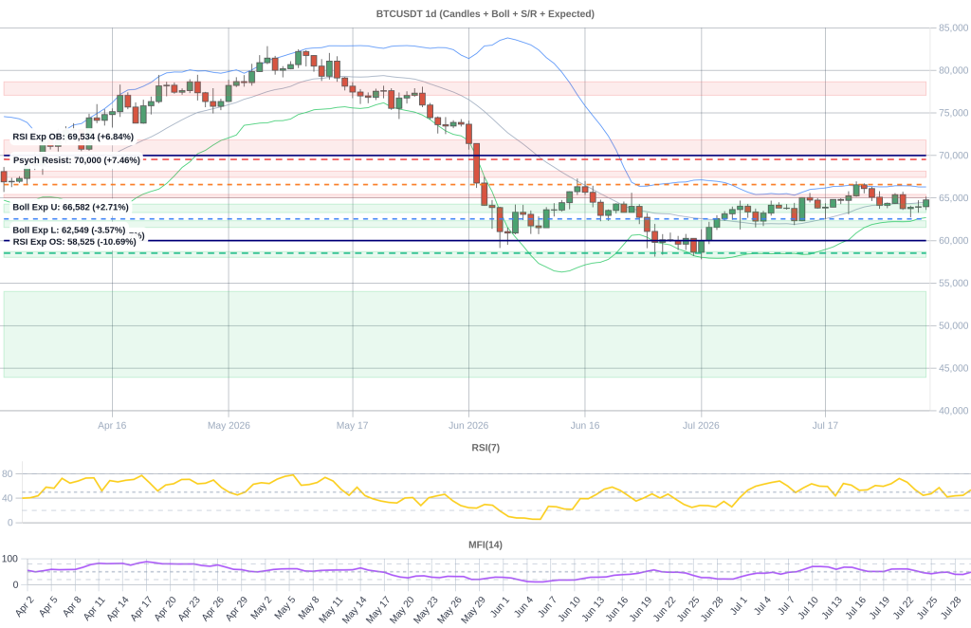The width and height of the screenshot is (971, 628).
Task: Click the 40,000 price axis label
Action: click(953, 411)
